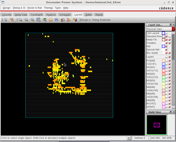Open the Timing & SI menu
This screenshot has width=176, height=142.
19,8
